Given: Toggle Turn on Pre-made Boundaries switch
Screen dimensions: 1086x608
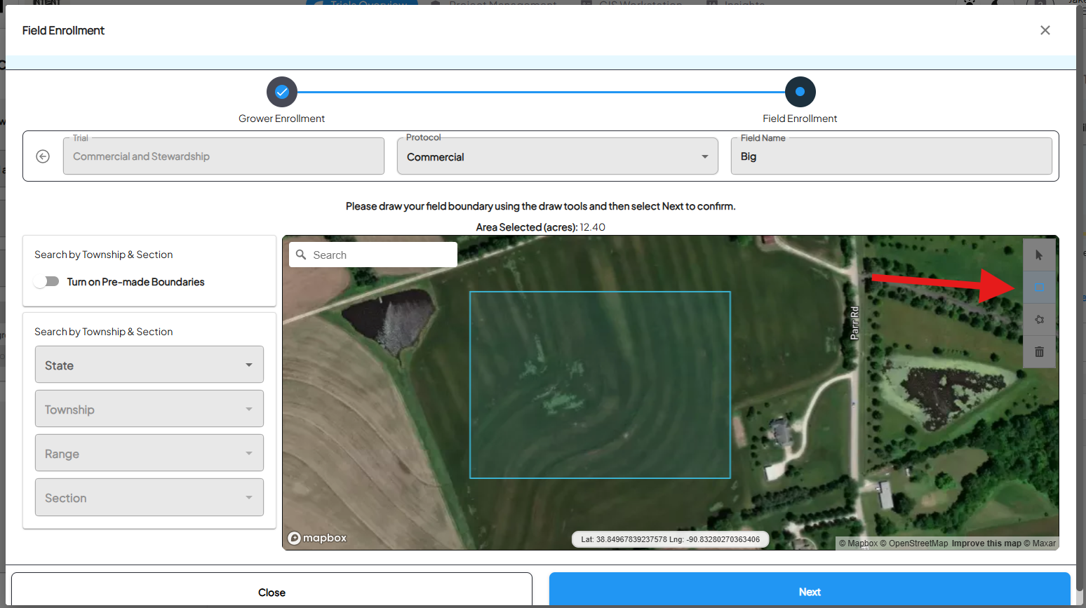Looking at the screenshot, I should (x=46, y=281).
